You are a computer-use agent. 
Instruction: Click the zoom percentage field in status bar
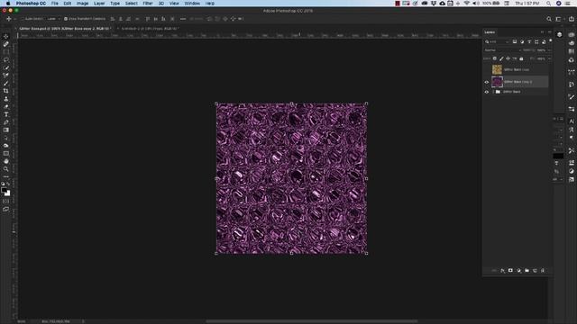(22, 321)
